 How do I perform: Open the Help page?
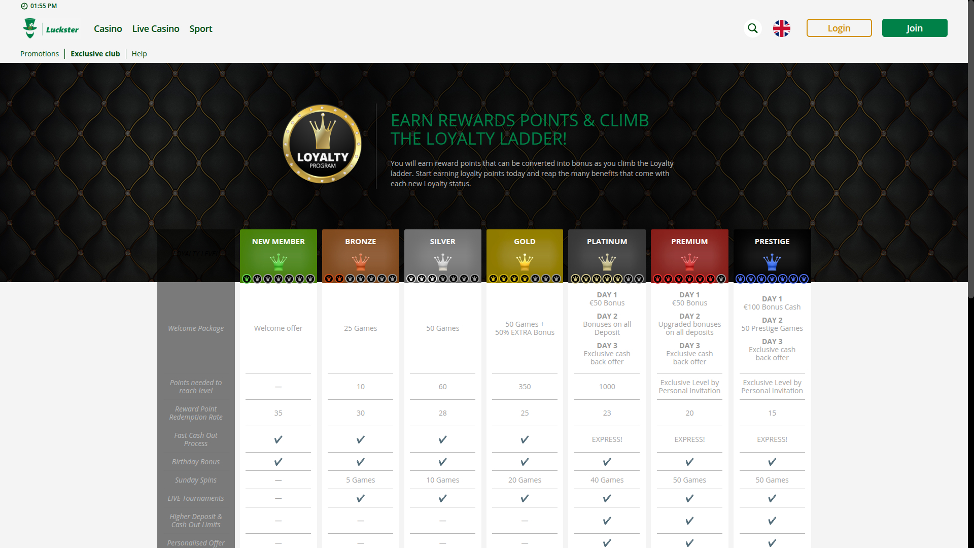pyautogui.click(x=139, y=53)
